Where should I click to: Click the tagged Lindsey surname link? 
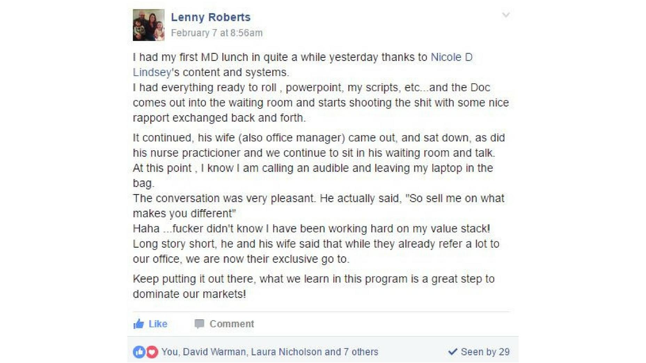tap(152, 72)
